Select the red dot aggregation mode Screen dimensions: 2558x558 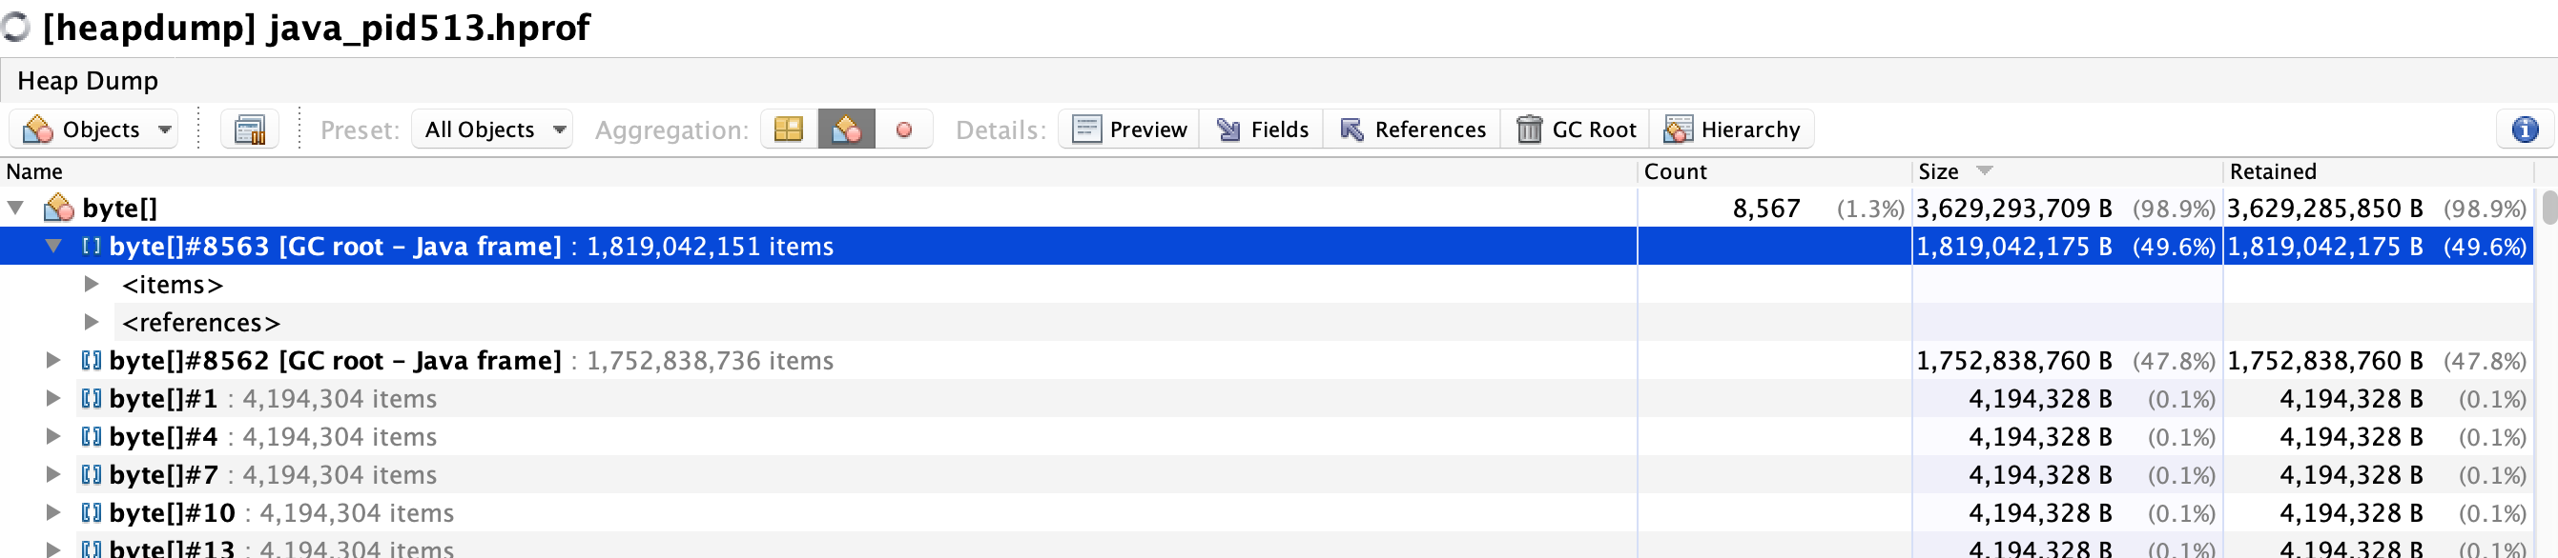pyautogui.click(x=904, y=129)
